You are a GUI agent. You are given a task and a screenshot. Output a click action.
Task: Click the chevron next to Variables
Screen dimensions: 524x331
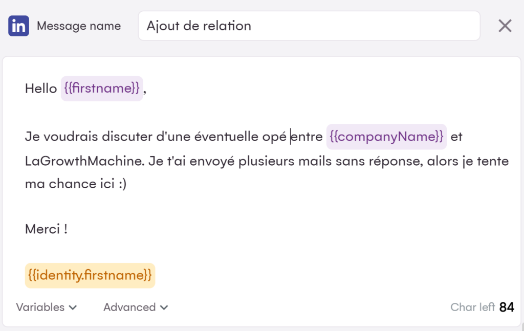pyautogui.click(x=73, y=307)
